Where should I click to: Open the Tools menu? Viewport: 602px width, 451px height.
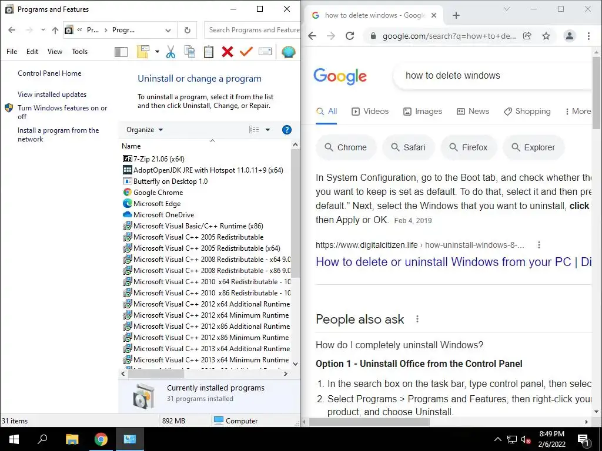point(80,52)
